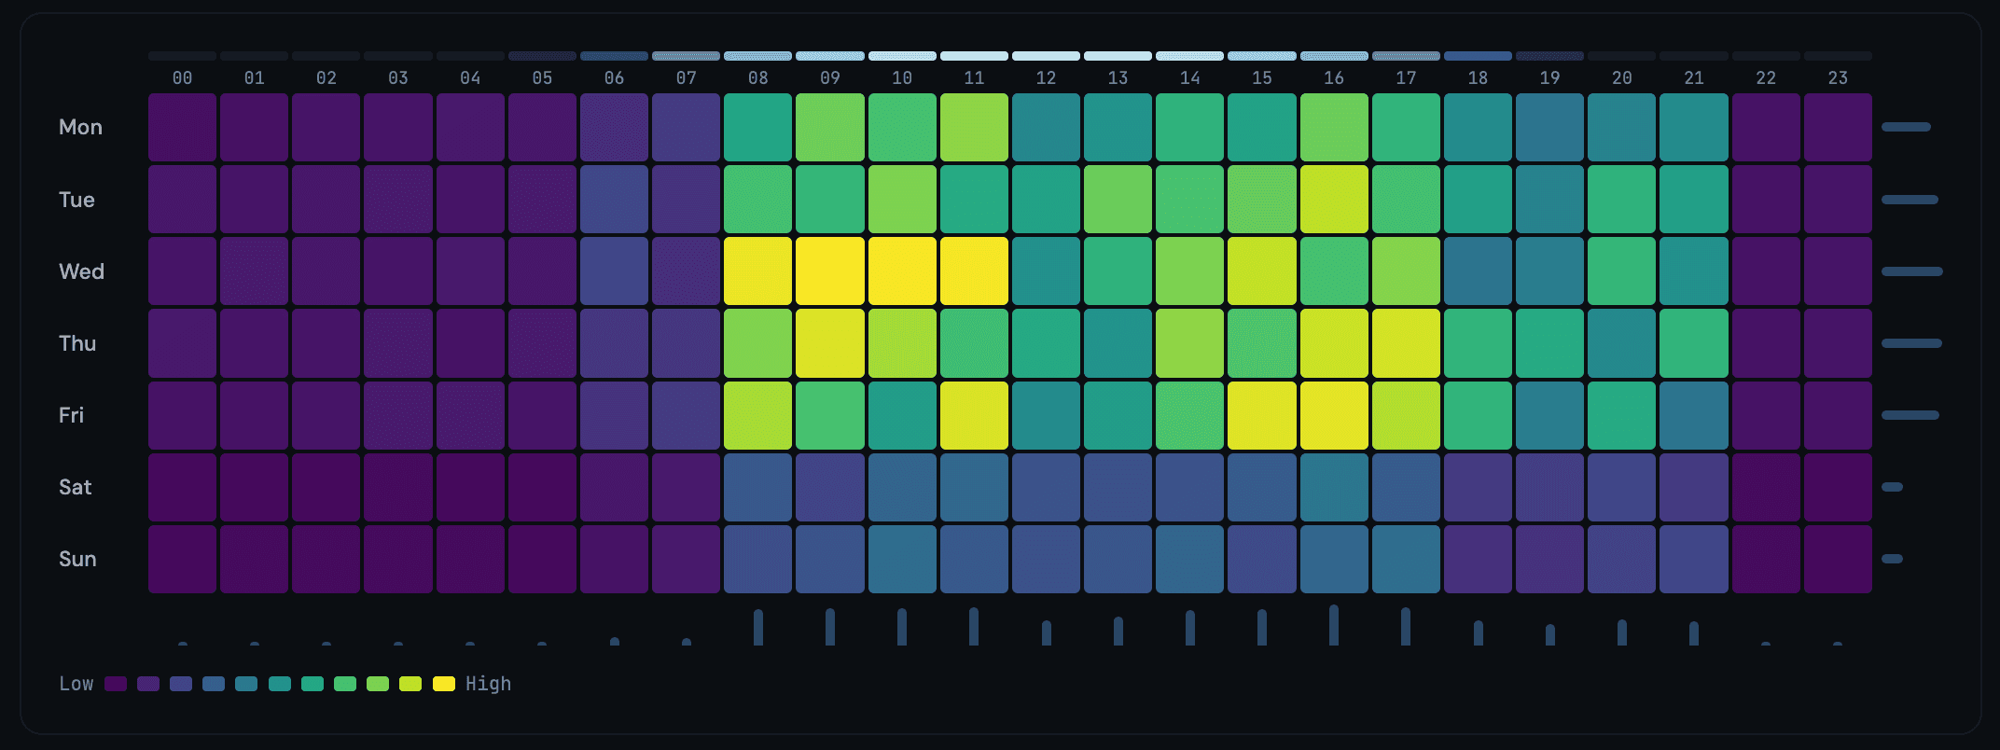The height and width of the screenshot is (750, 2000).
Task: Click the Saturday row total bar
Action: (x=1892, y=487)
